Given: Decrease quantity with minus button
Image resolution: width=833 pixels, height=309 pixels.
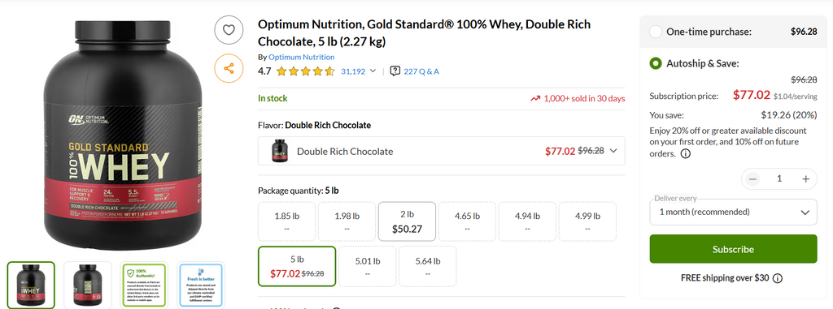Looking at the screenshot, I should tap(752, 179).
